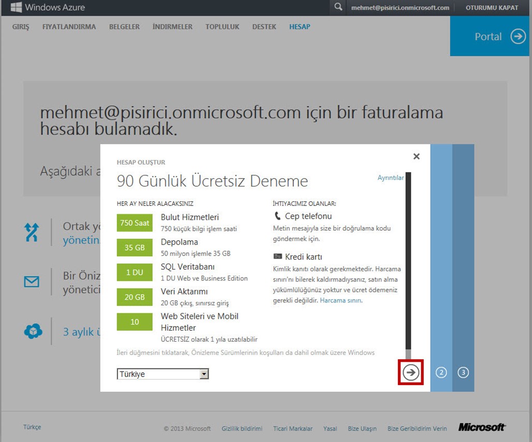Click the crossed arrows management icon
The width and height of the screenshot is (532, 442).
[x=32, y=232]
